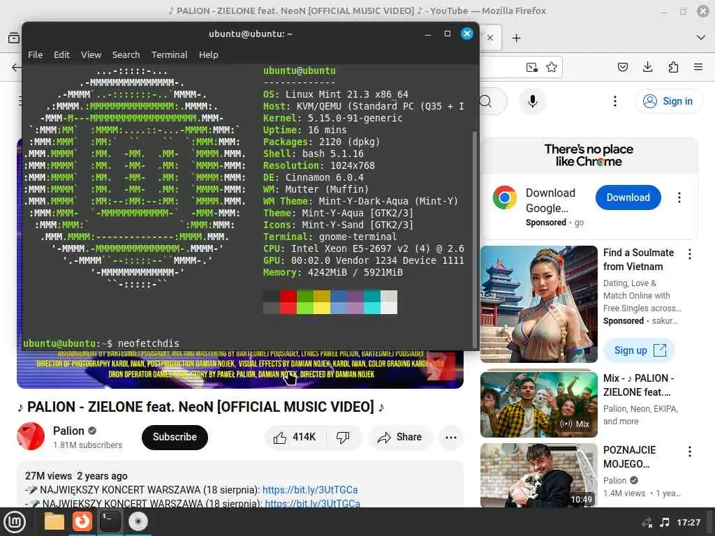
Task: Open Palion channel avatar
Action: coord(31,436)
